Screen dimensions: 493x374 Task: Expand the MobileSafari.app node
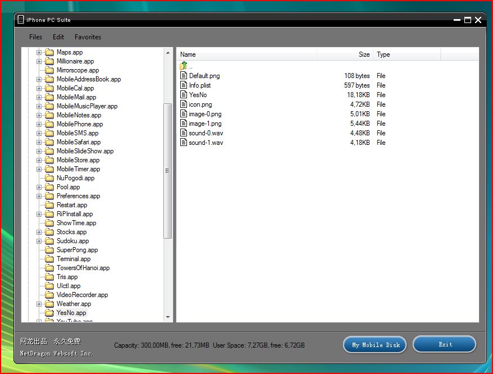point(39,142)
